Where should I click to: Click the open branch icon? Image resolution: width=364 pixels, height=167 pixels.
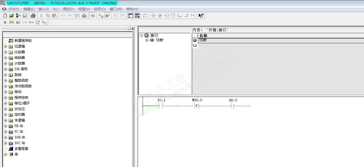[180, 16]
